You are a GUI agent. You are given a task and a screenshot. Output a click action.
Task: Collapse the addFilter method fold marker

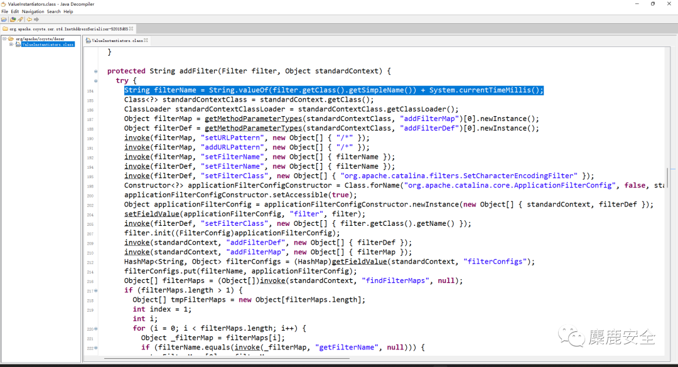pos(96,72)
